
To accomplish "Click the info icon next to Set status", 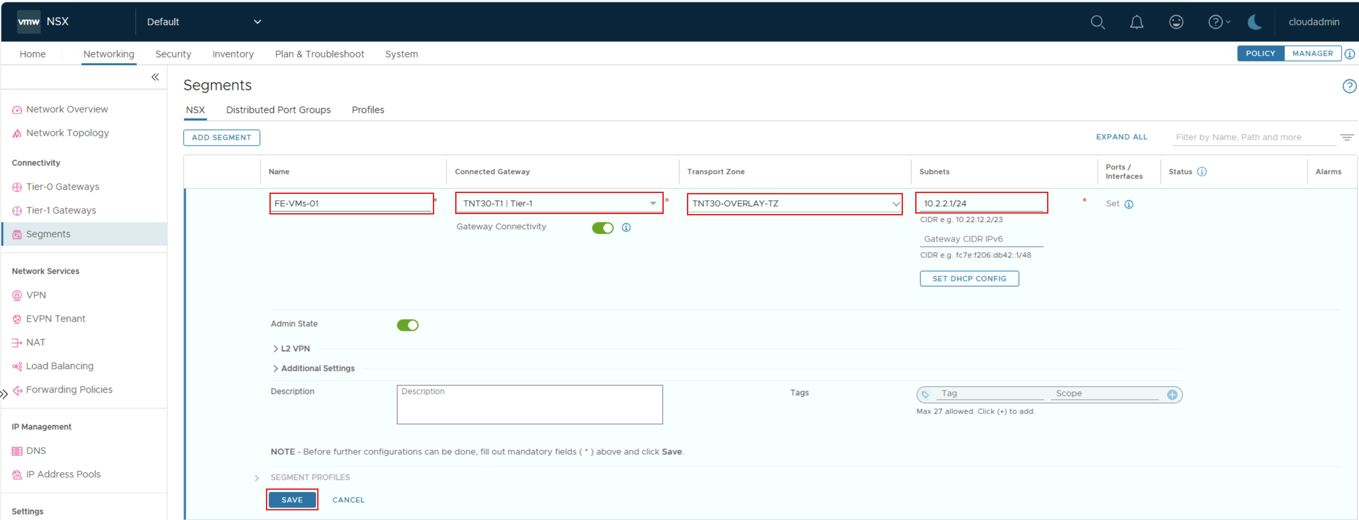I will coord(1129,204).
